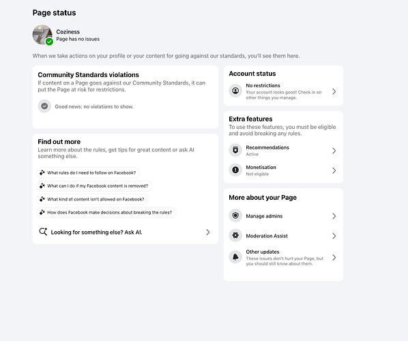
Task: Click the no violations checkmark icon
Action: [44, 106]
